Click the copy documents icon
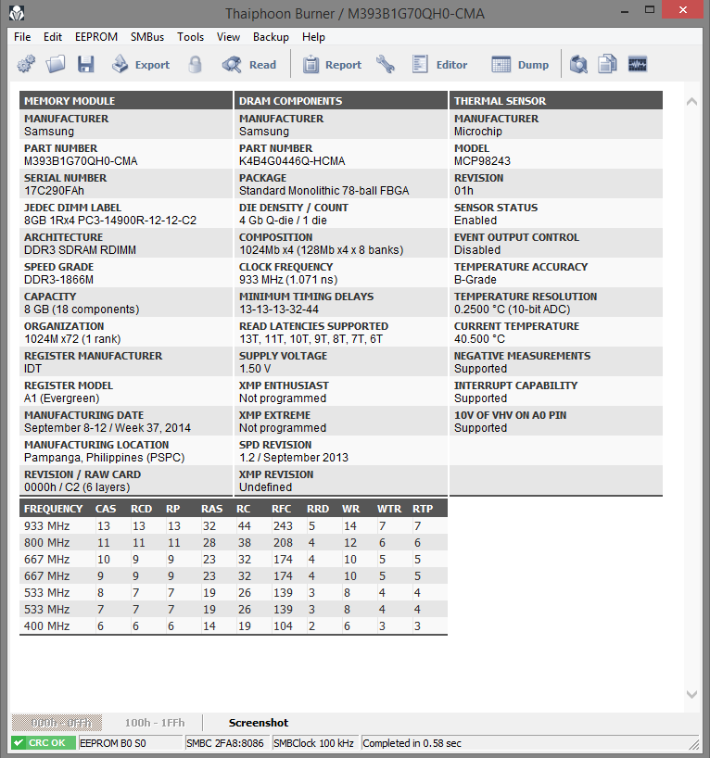 (x=607, y=64)
